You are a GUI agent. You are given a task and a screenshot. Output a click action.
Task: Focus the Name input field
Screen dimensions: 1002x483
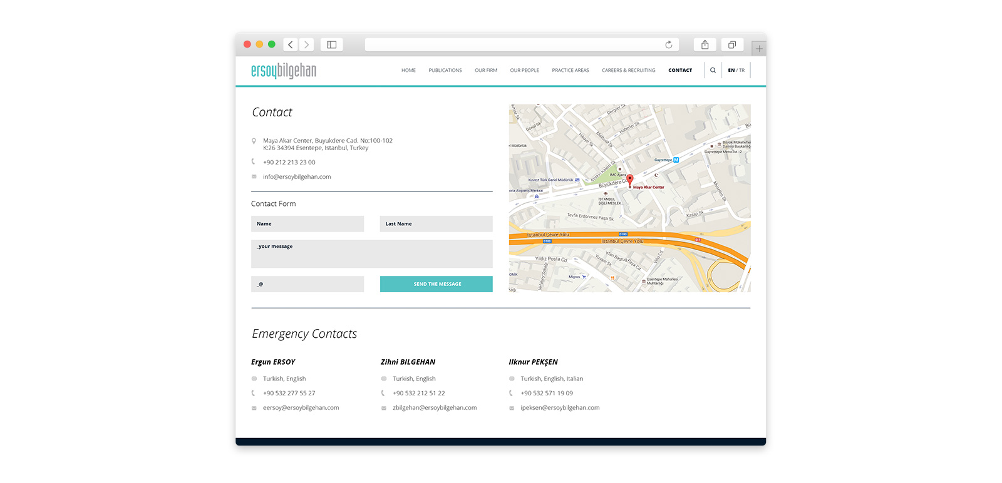[307, 224]
